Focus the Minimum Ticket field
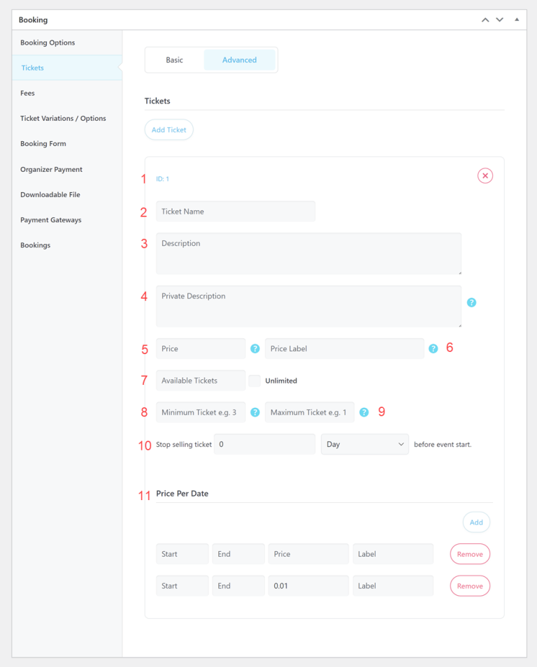The width and height of the screenshot is (537, 667). 201,412
